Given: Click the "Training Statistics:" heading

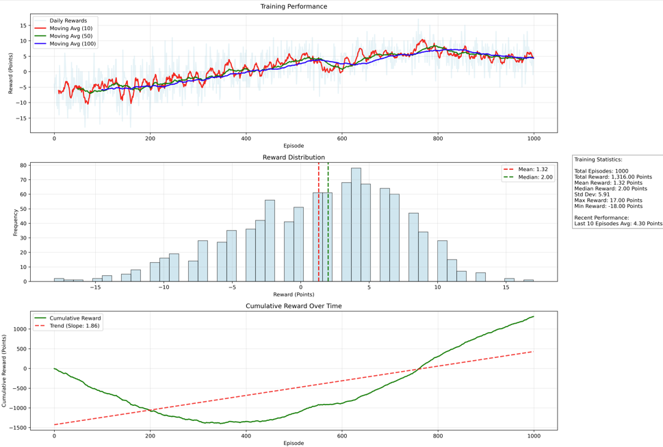Looking at the screenshot, I should click(598, 159).
